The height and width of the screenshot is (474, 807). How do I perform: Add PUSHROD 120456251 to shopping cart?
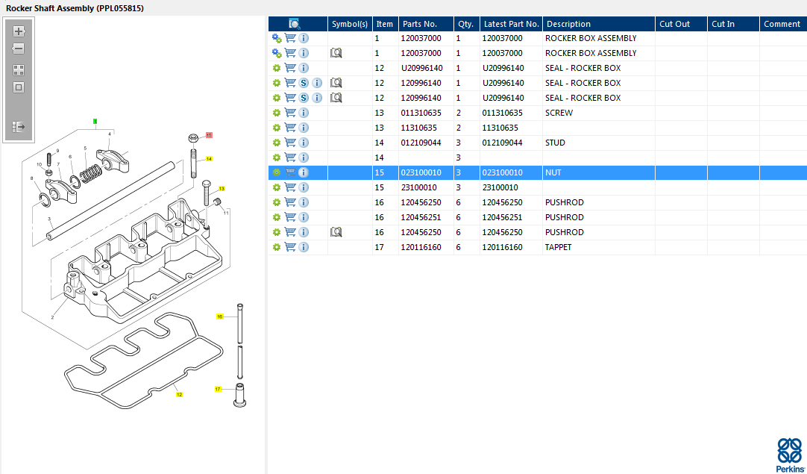[x=290, y=217]
